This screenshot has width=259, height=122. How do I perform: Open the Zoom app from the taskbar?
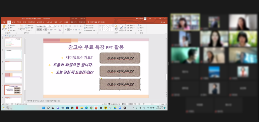120,108
